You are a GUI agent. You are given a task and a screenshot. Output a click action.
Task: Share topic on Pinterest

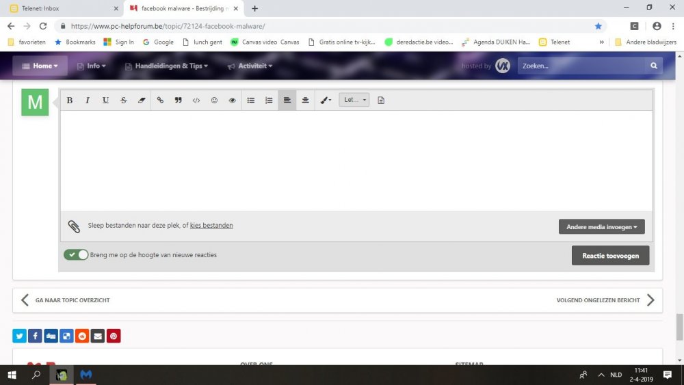coord(114,336)
